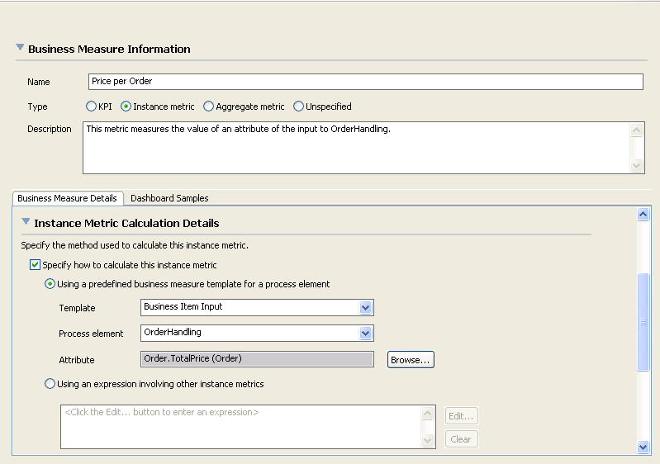This screenshot has height=464, width=660.
Task: Open the Template dropdown list
Action: click(366, 308)
